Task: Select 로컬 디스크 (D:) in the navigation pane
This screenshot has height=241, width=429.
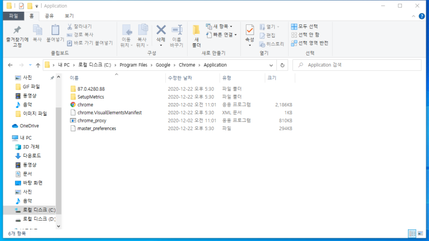Action: 39,219
